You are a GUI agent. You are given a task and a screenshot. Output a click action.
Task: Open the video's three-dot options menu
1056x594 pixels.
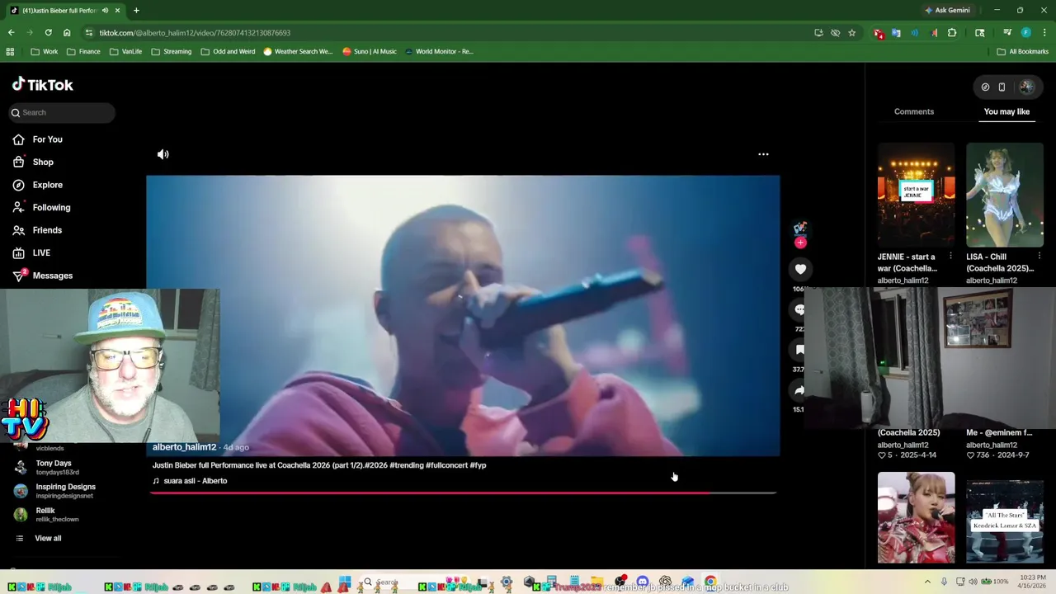tap(763, 154)
